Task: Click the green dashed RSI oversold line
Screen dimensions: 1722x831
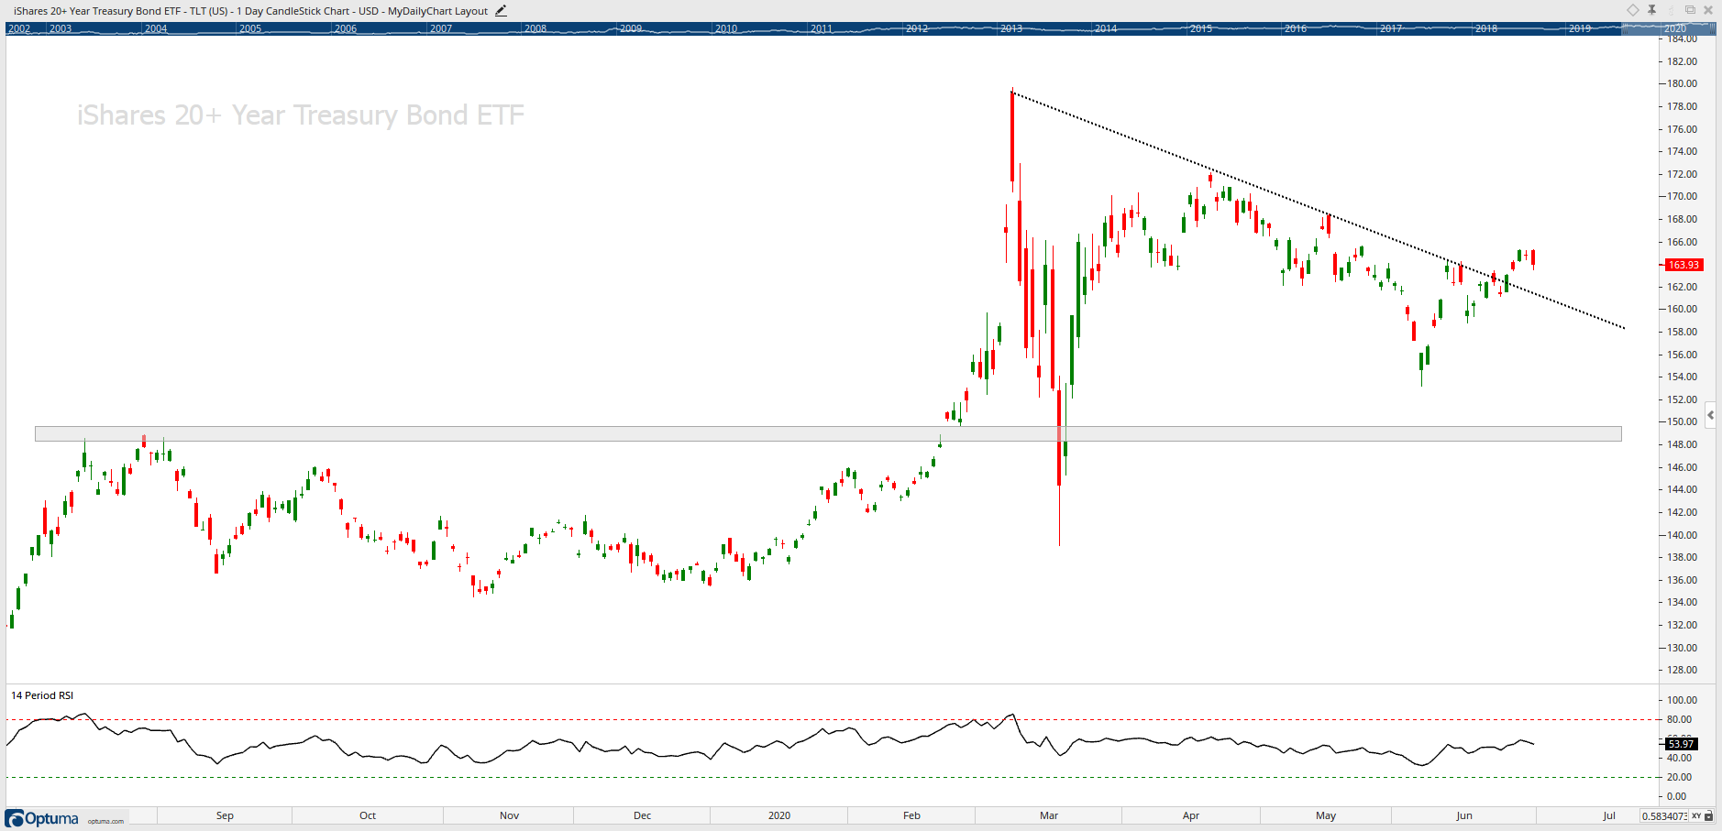Action: (833, 777)
